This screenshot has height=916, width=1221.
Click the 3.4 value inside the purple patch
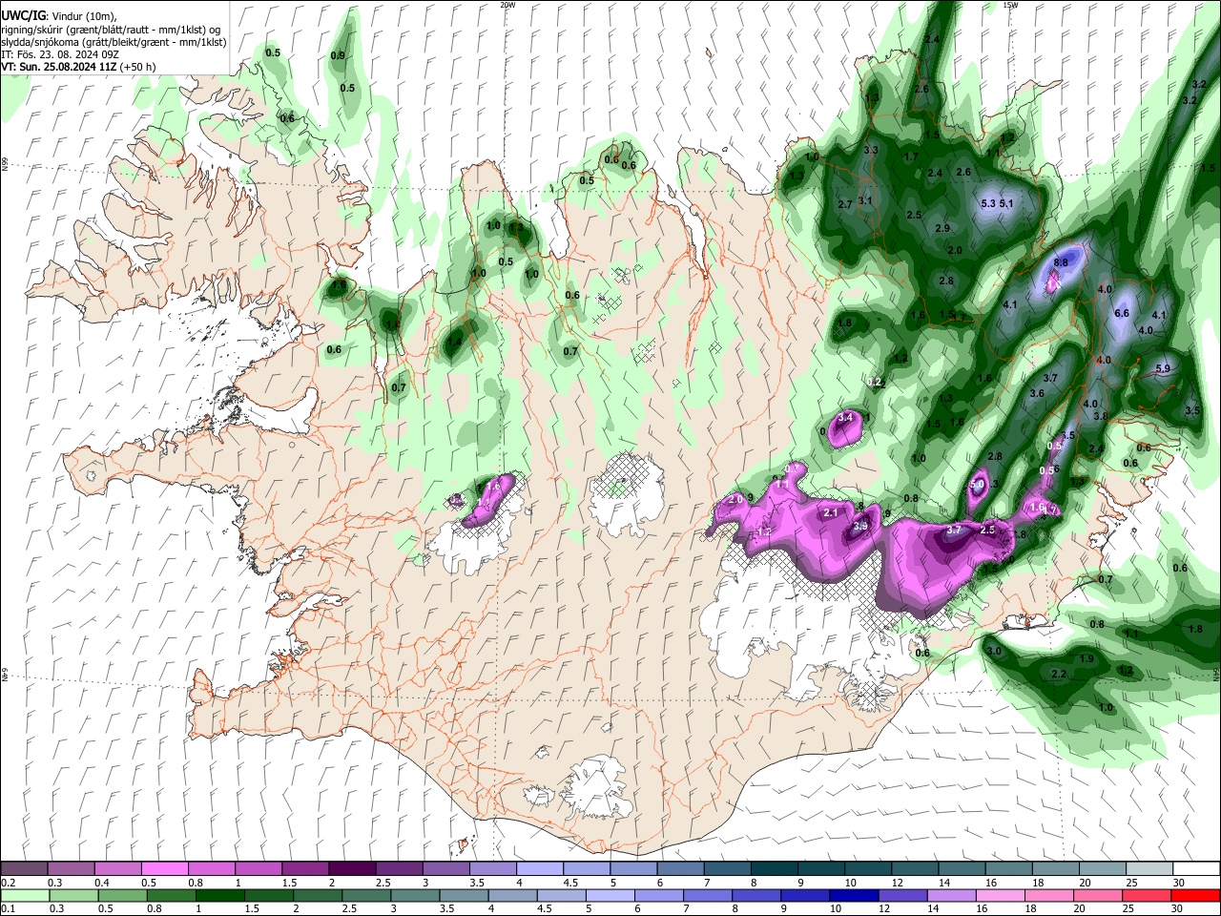point(845,418)
